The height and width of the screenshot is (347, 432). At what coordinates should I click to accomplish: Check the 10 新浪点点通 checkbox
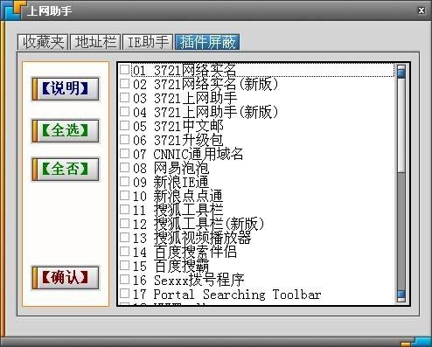click(x=125, y=196)
